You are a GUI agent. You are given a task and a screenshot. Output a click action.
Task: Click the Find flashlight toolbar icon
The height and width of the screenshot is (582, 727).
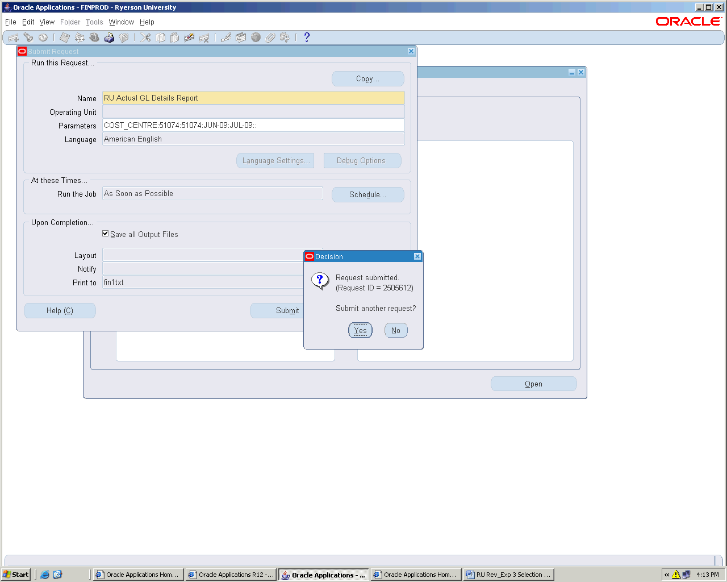click(x=28, y=38)
